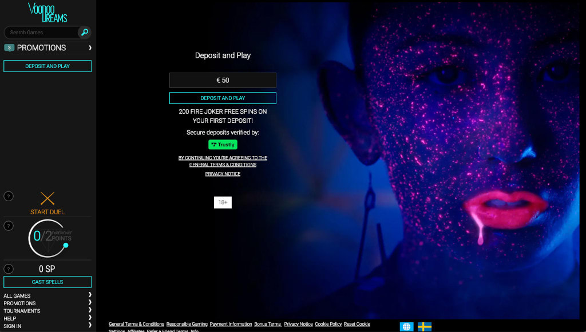Open the Privacy Notice link under Trustly
586x332 pixels.
click(223, 174)
